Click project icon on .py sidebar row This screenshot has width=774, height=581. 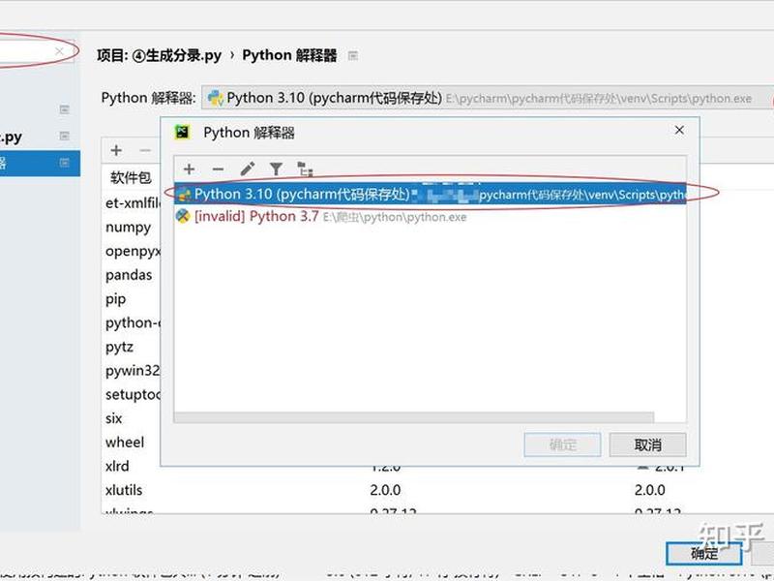[x=64, y=136]
